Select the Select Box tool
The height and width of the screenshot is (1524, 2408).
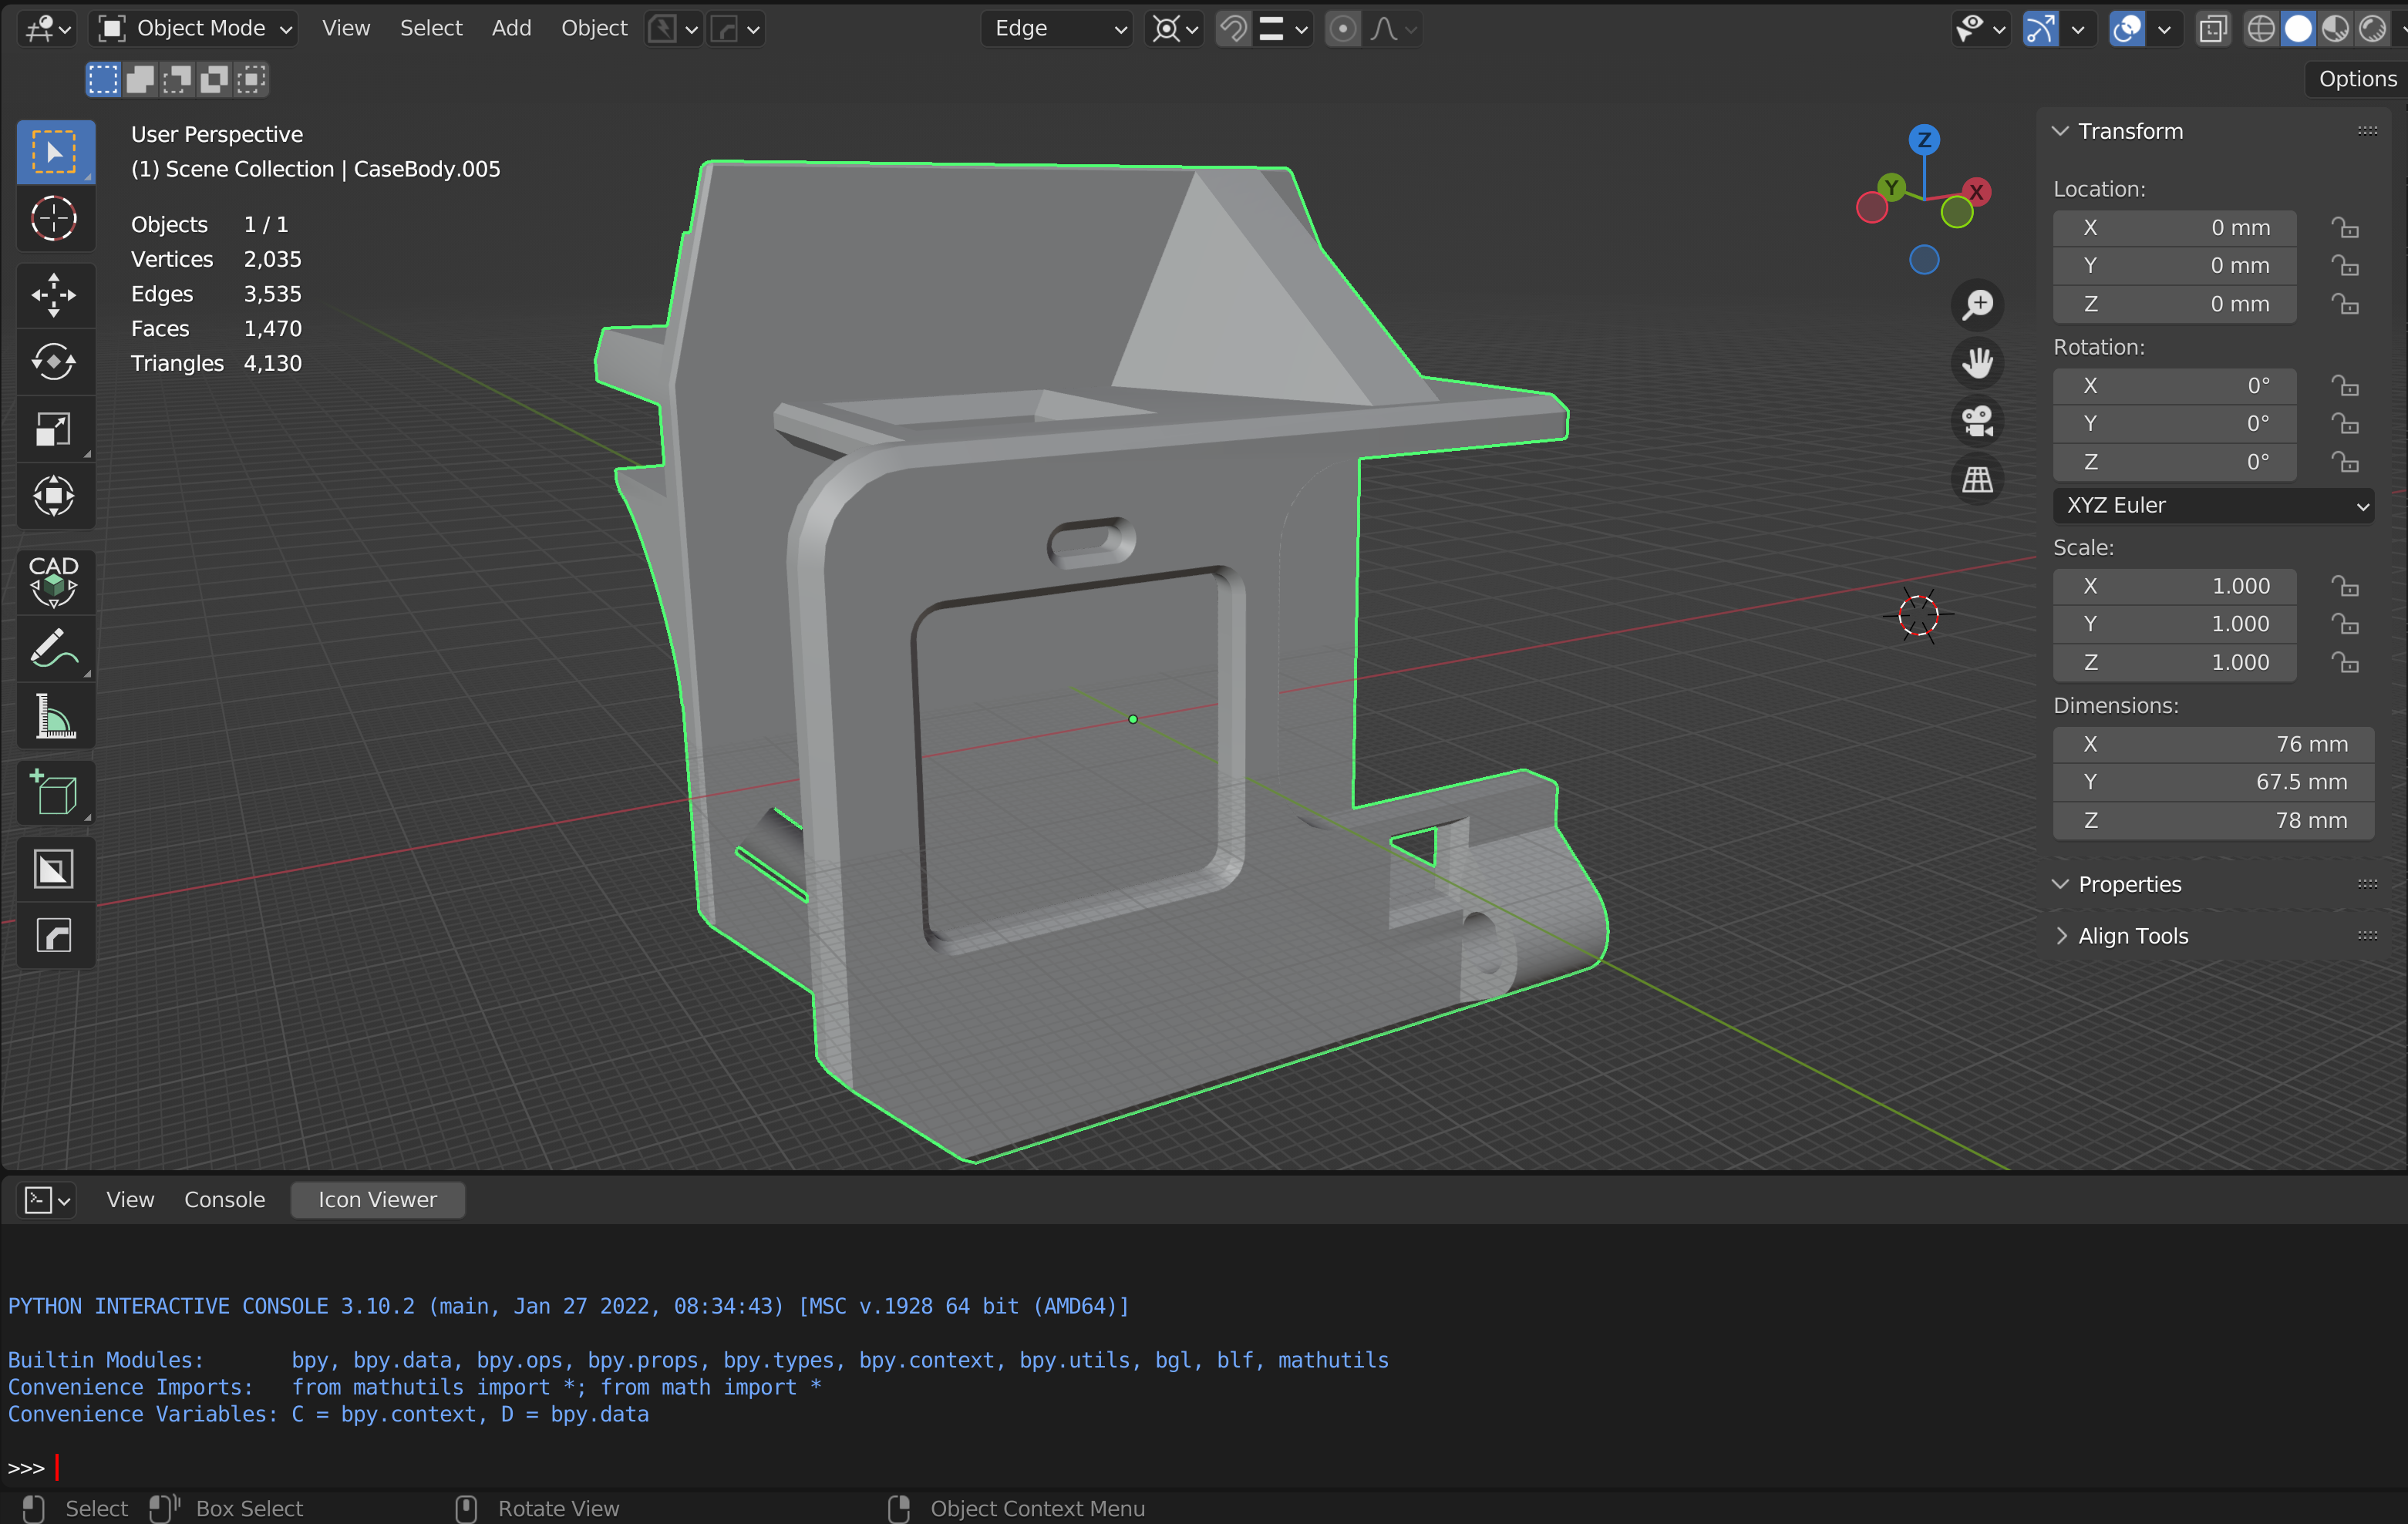coord(55,153)
